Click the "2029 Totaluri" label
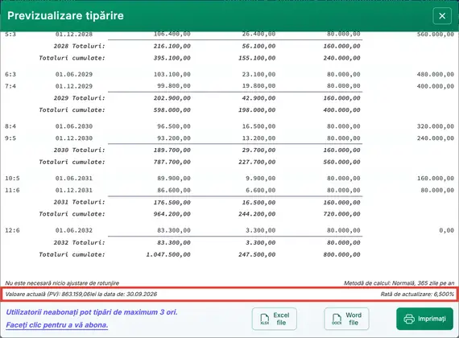The image size is (459, 338). click(79, 98)
